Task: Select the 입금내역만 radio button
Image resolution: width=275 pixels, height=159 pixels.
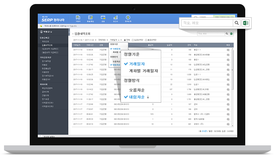Action: (x=133, y=40)
